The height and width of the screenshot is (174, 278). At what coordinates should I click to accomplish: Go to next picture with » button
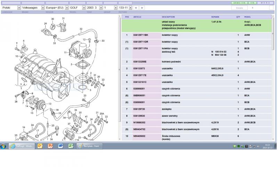tap(142, 8)
